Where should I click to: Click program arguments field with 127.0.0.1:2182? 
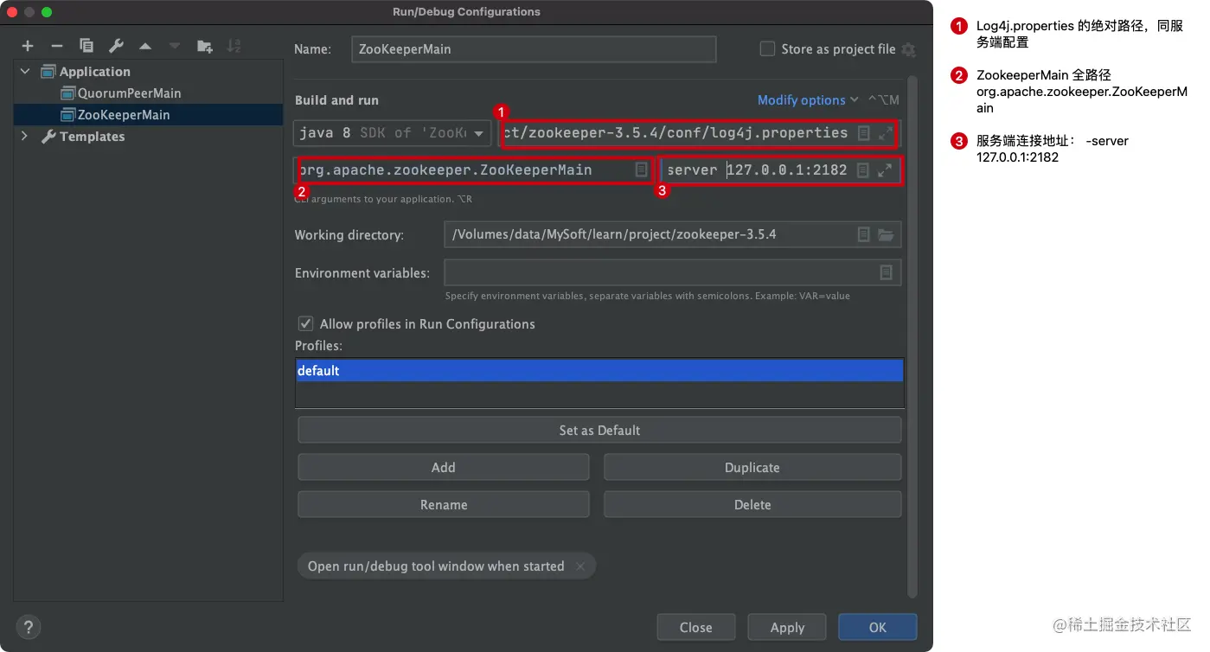pos(781,170)
